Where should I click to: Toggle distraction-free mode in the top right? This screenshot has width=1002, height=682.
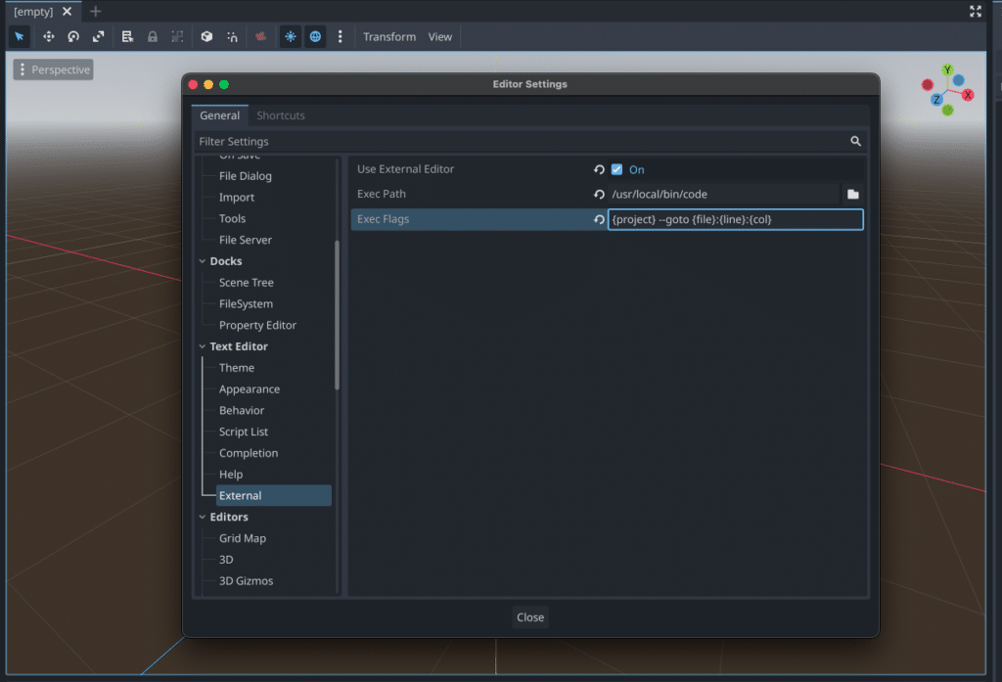[x=976, y=12]
